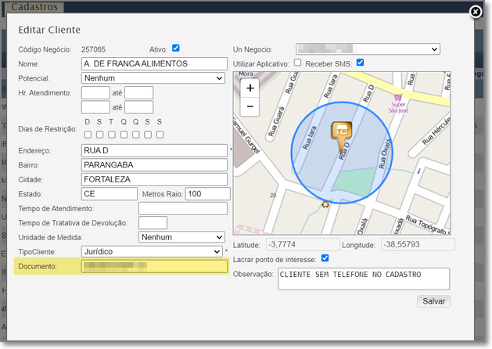Click the Nome input field

[x=154, y=63]
